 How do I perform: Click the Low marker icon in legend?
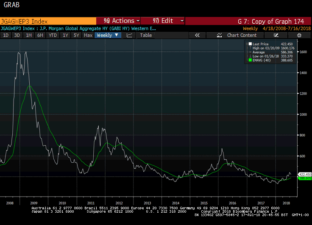click(251, 56)
